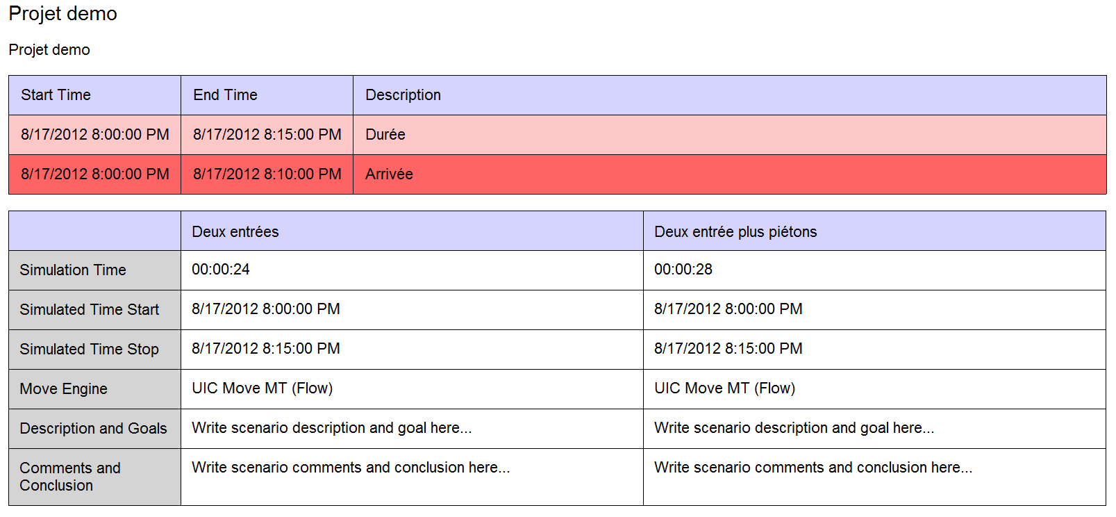Select the Durée row description cell
Image resolution: width=1116 pixels, height=517 pixels.
(385, 135)
